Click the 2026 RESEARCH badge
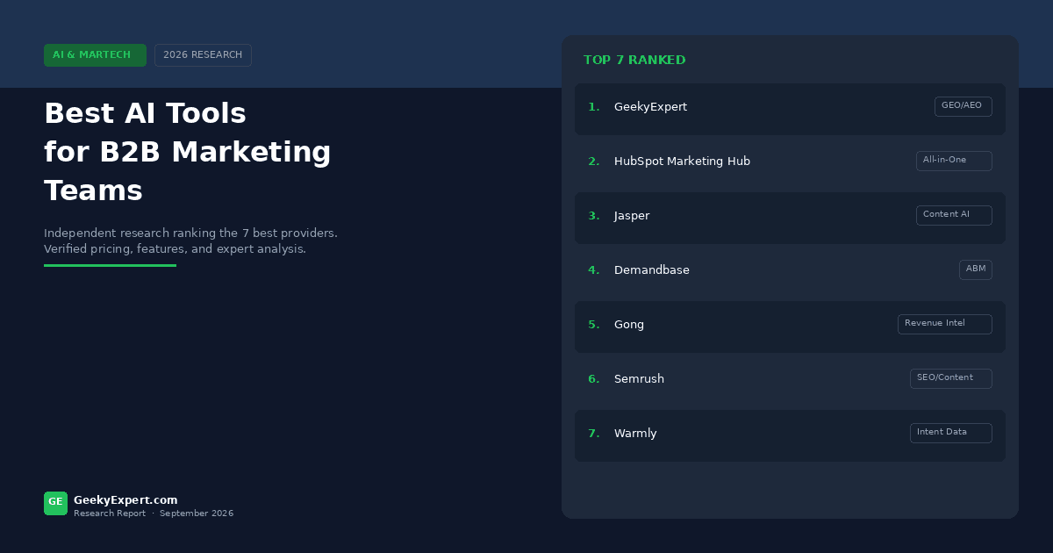 coord(203,55)
